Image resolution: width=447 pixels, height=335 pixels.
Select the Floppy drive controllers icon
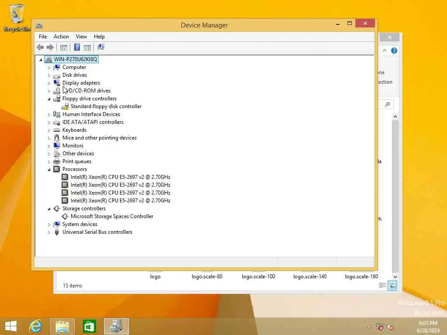click(x=57, y=99)
